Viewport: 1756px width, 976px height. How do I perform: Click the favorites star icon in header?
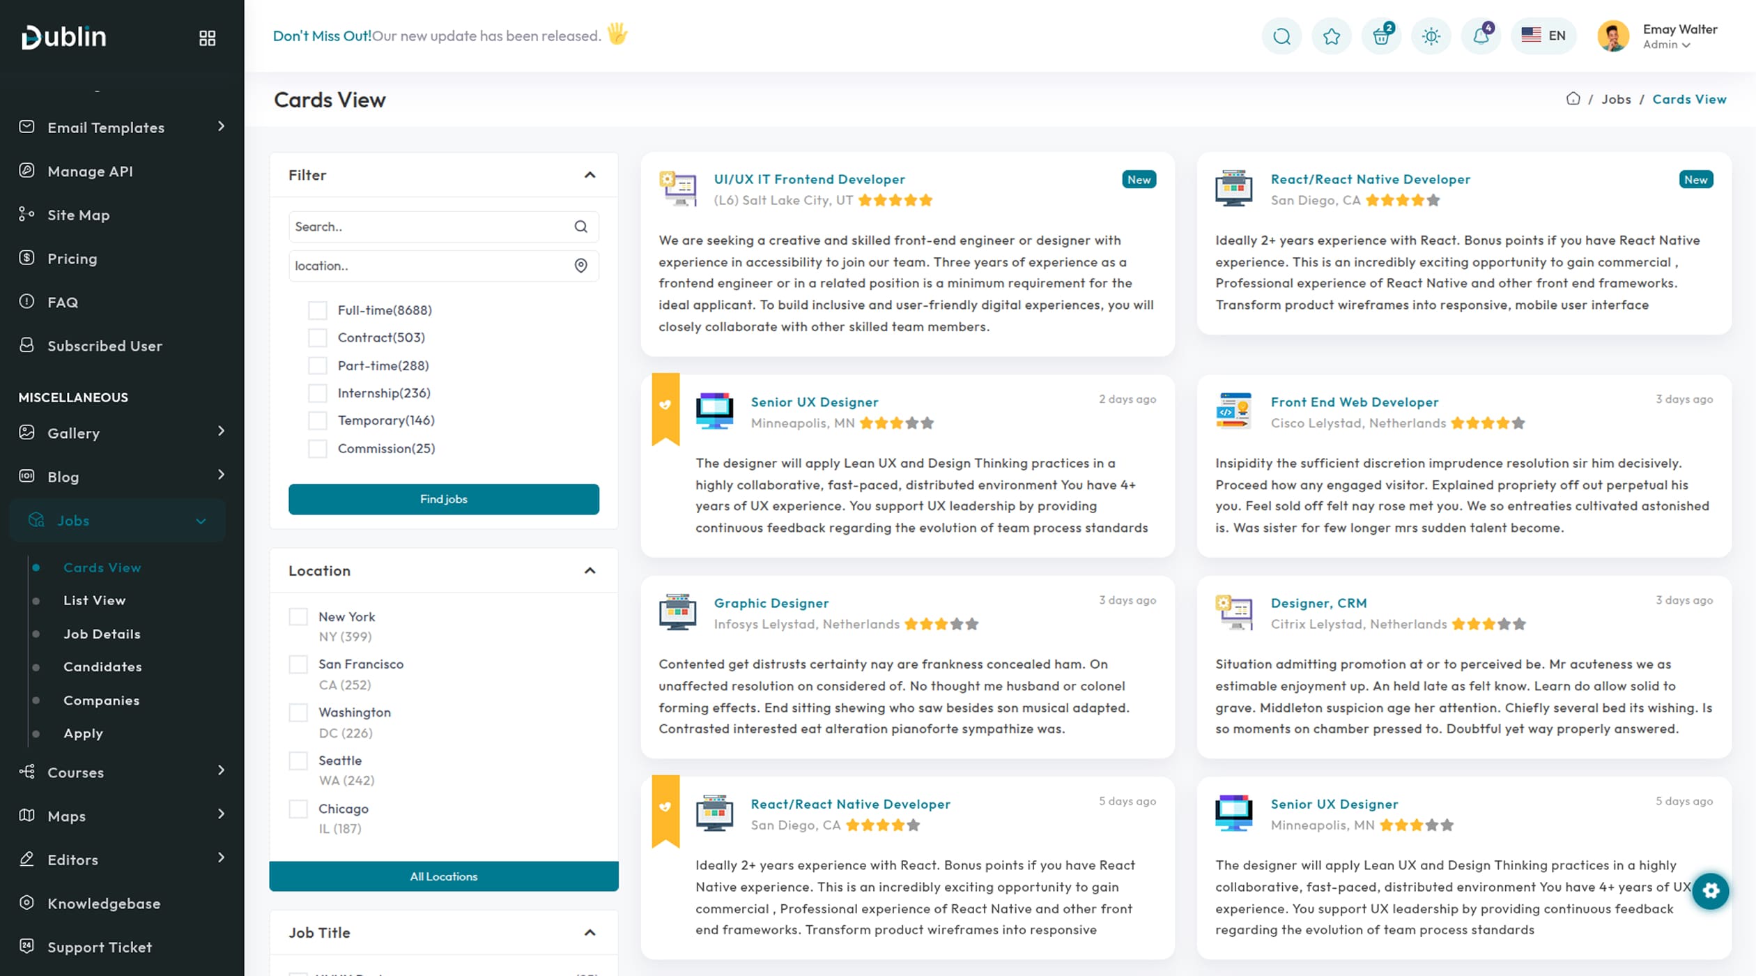[x=1331, y=36]
